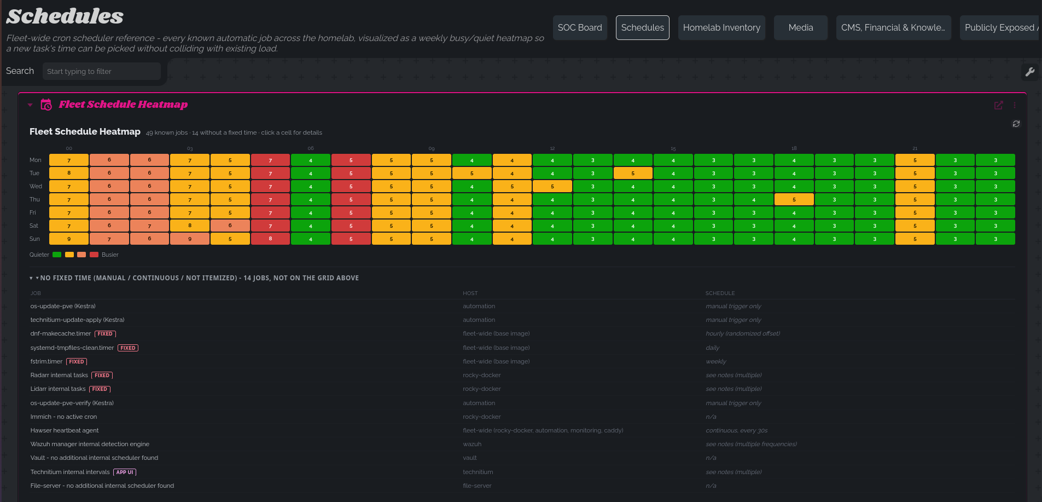Collapse the Fleet Schedule Heatmap panel
The image size is (1042, 502).
(30, 105)
